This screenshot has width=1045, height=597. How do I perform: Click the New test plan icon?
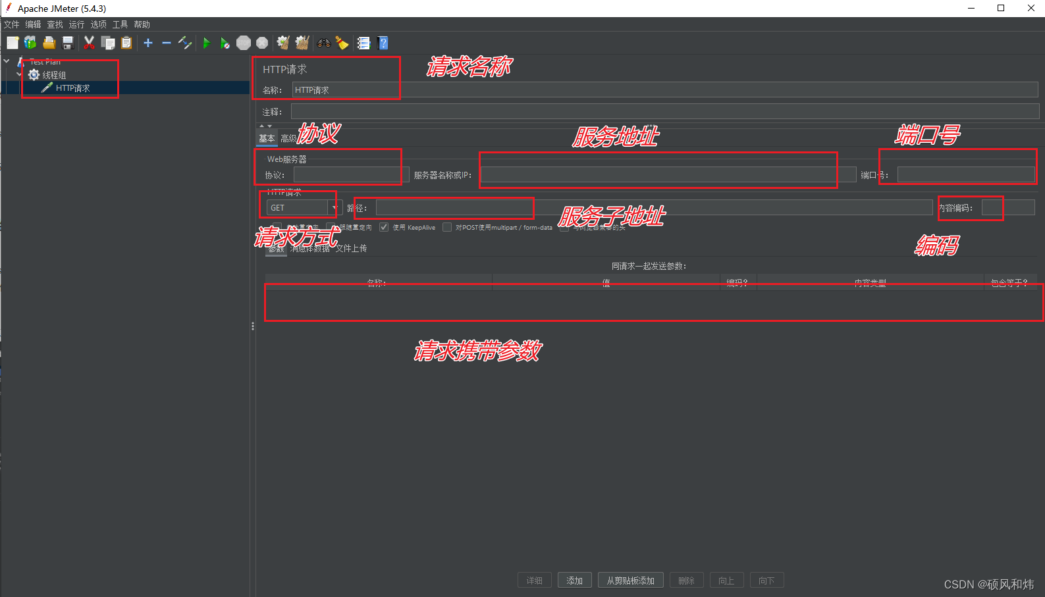tap(13, 43)
